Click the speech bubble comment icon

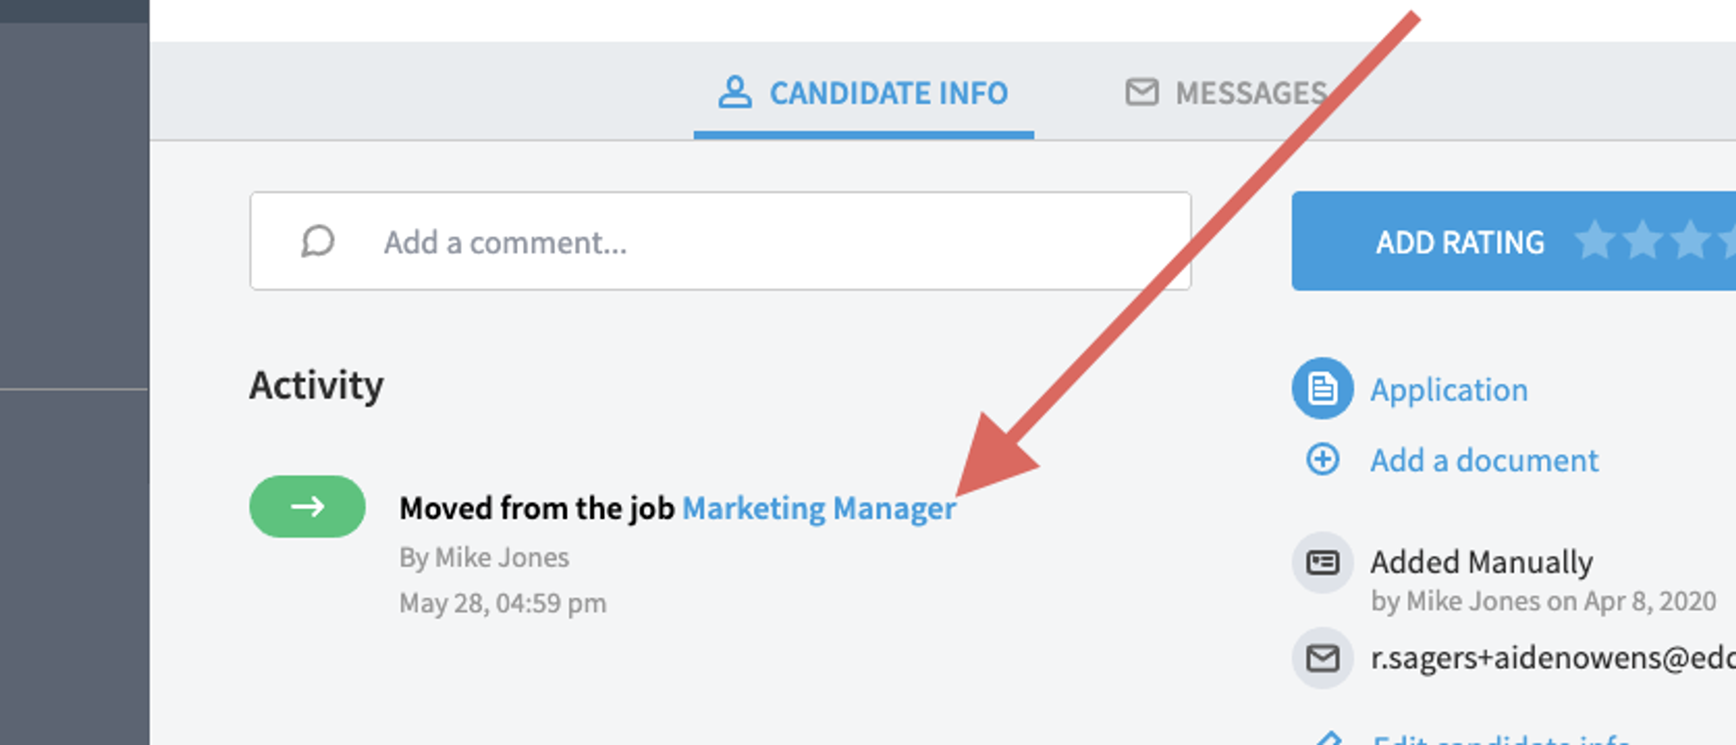pos(317,241)
